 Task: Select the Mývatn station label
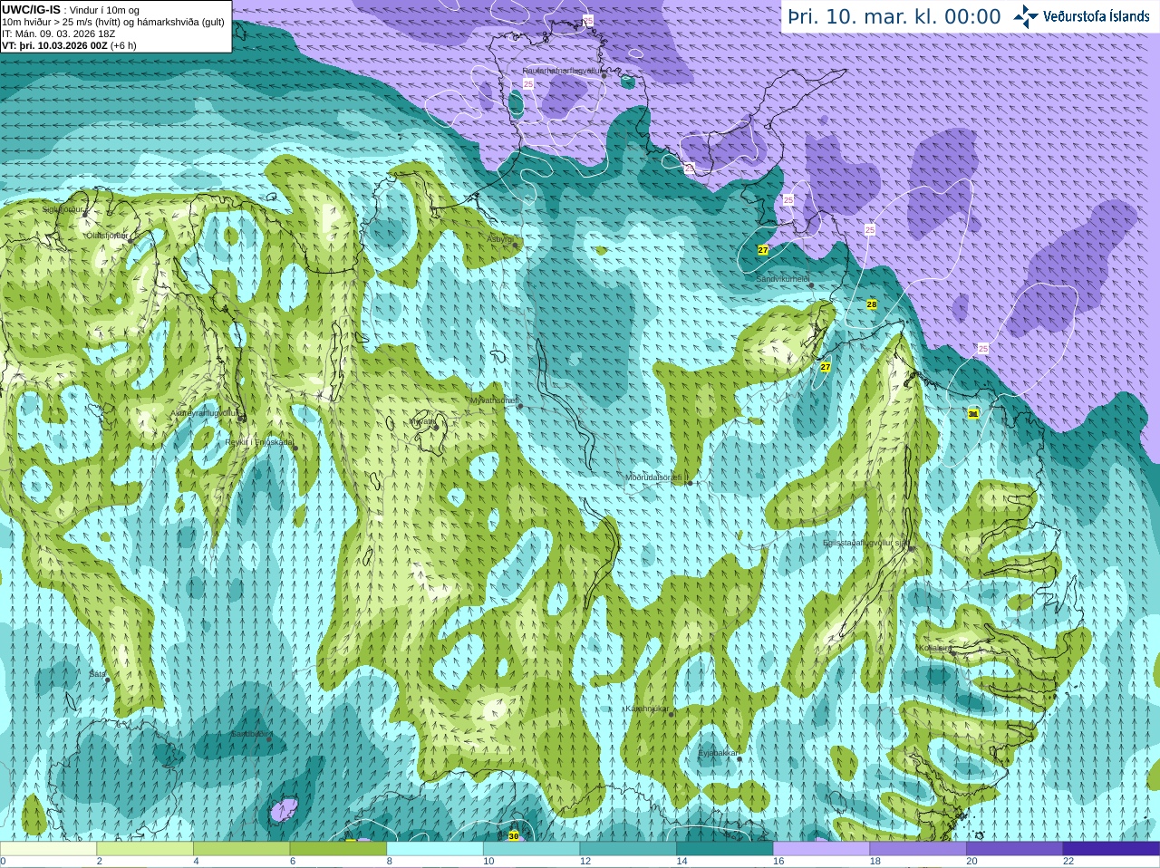pyautogui.click(x=421, y=421)
